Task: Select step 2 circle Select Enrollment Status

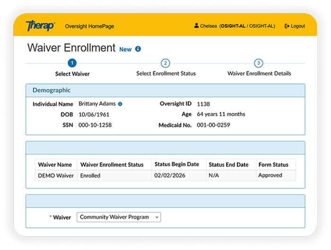Action: [x=165, y=63]
